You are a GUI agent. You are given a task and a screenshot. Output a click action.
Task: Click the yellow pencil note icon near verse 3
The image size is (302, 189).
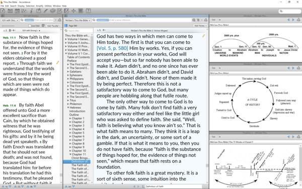click(x=57, y=62)
